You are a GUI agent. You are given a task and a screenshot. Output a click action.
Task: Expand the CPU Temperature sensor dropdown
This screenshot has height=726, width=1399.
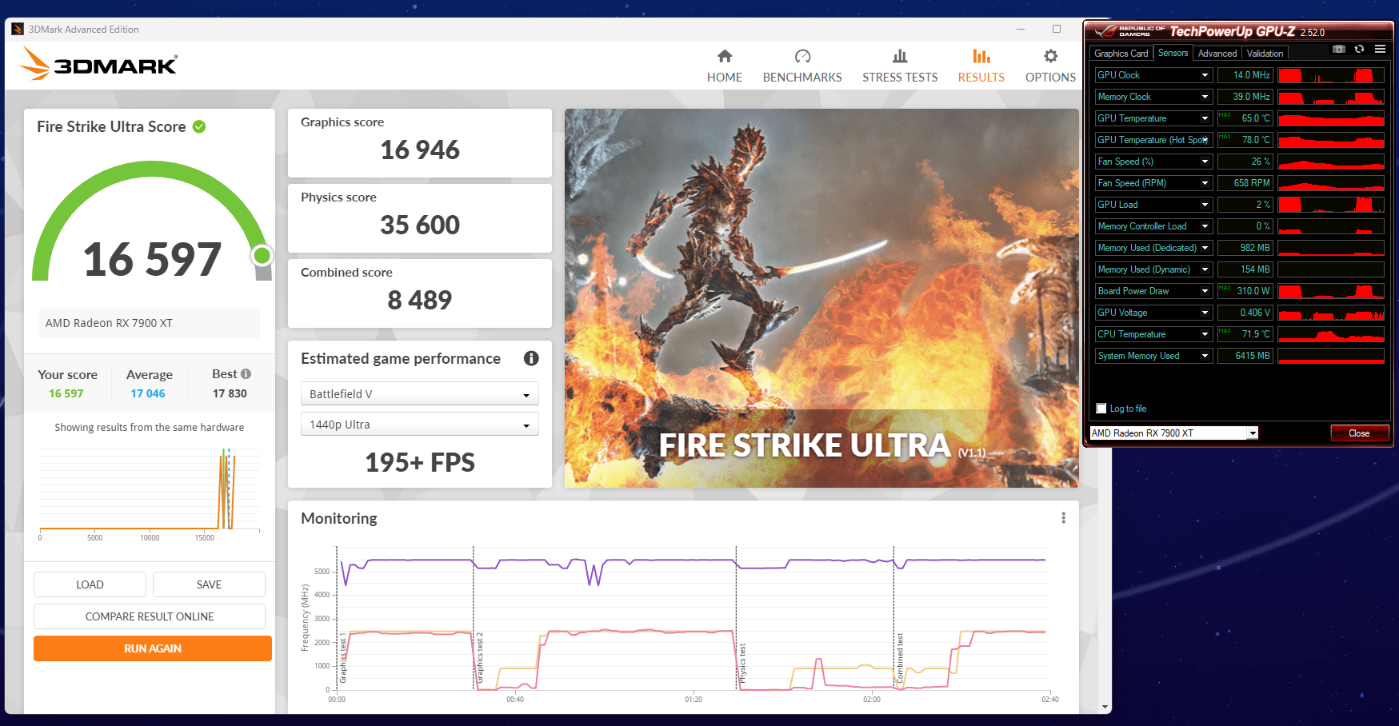(x=1205, y=334)
